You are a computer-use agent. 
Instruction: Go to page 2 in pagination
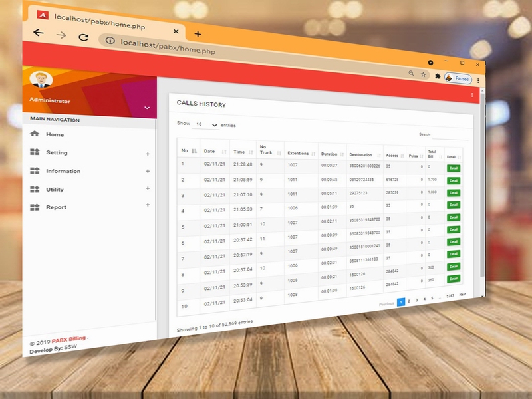(x=408, y=301)
